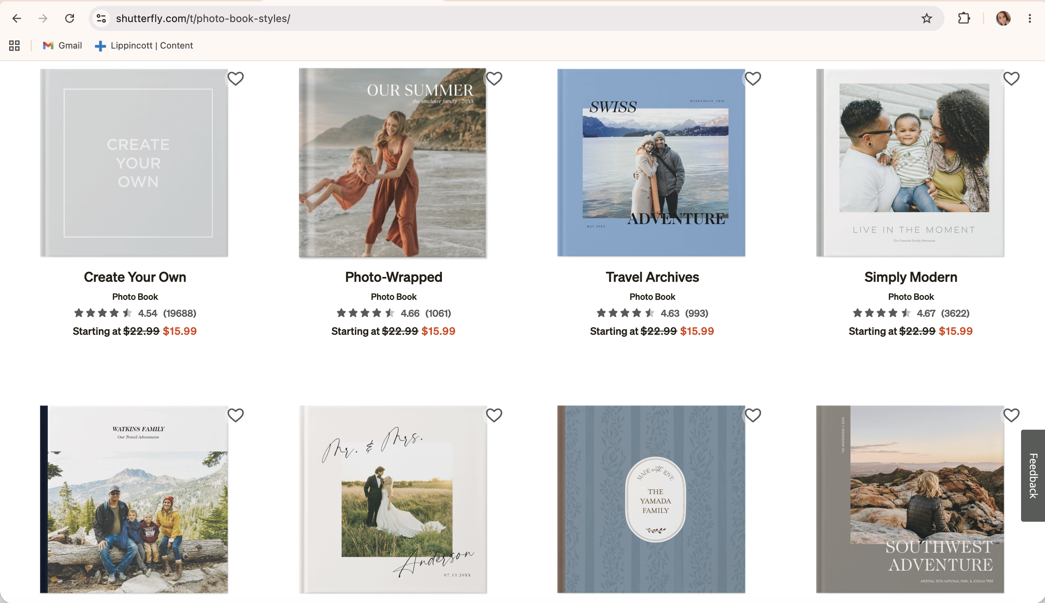The width and height of the screenshot is (1045, 603).
Task: Reload the Shutterfly page
Action: point(70,18)
